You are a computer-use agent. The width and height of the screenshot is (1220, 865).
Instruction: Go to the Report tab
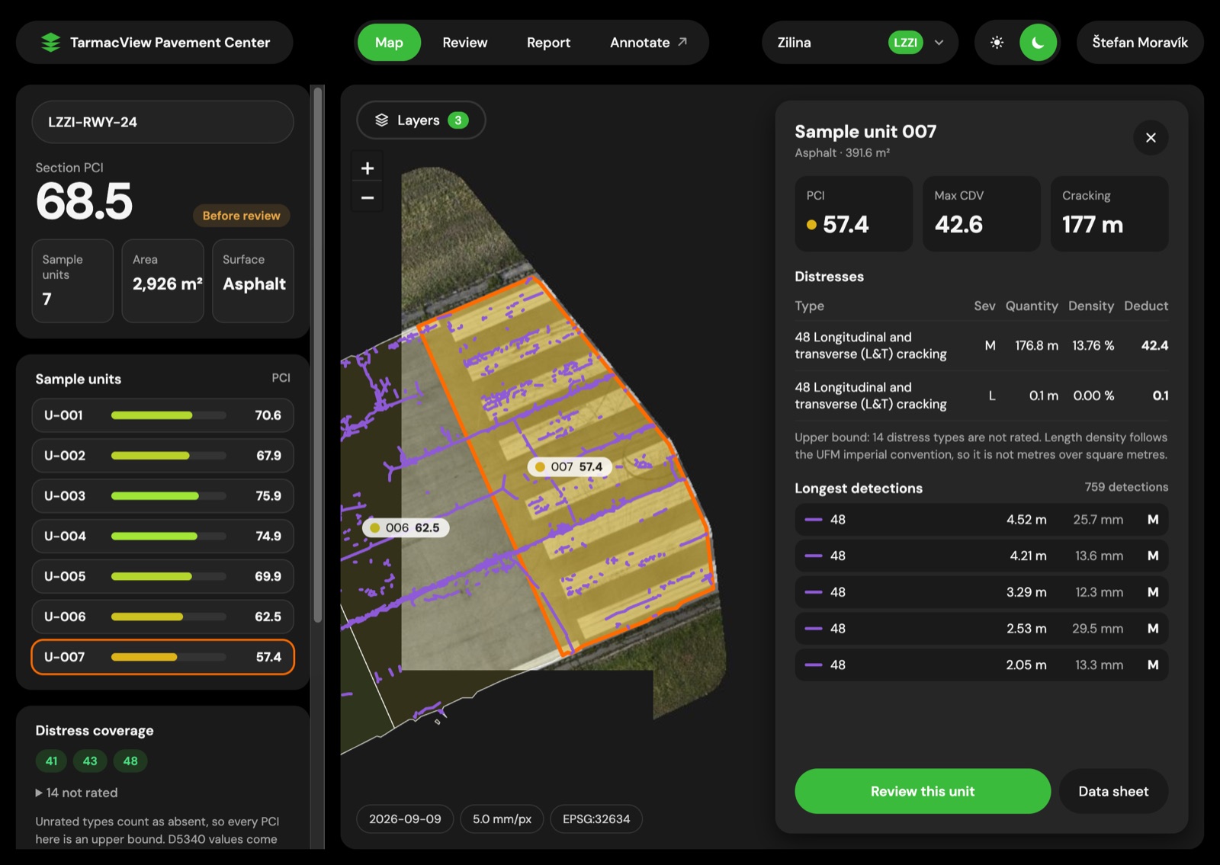tap(548, 43)
